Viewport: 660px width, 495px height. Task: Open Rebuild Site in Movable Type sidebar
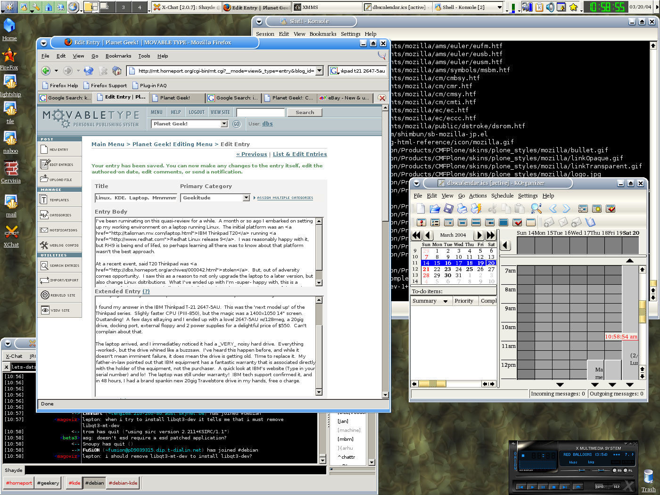[59, 295]
